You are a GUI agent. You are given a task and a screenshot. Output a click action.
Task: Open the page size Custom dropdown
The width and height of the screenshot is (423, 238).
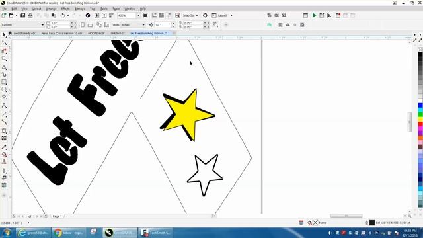click(42, 25)
